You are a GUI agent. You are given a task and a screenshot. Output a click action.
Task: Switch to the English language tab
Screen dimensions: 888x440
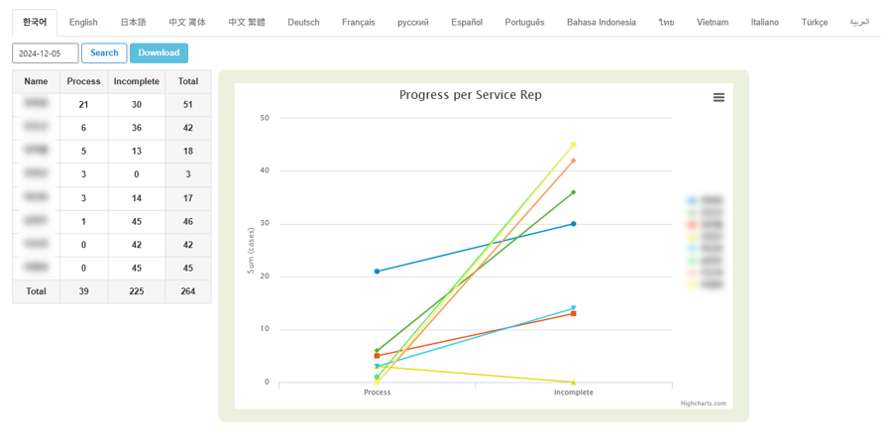(83, 22)
